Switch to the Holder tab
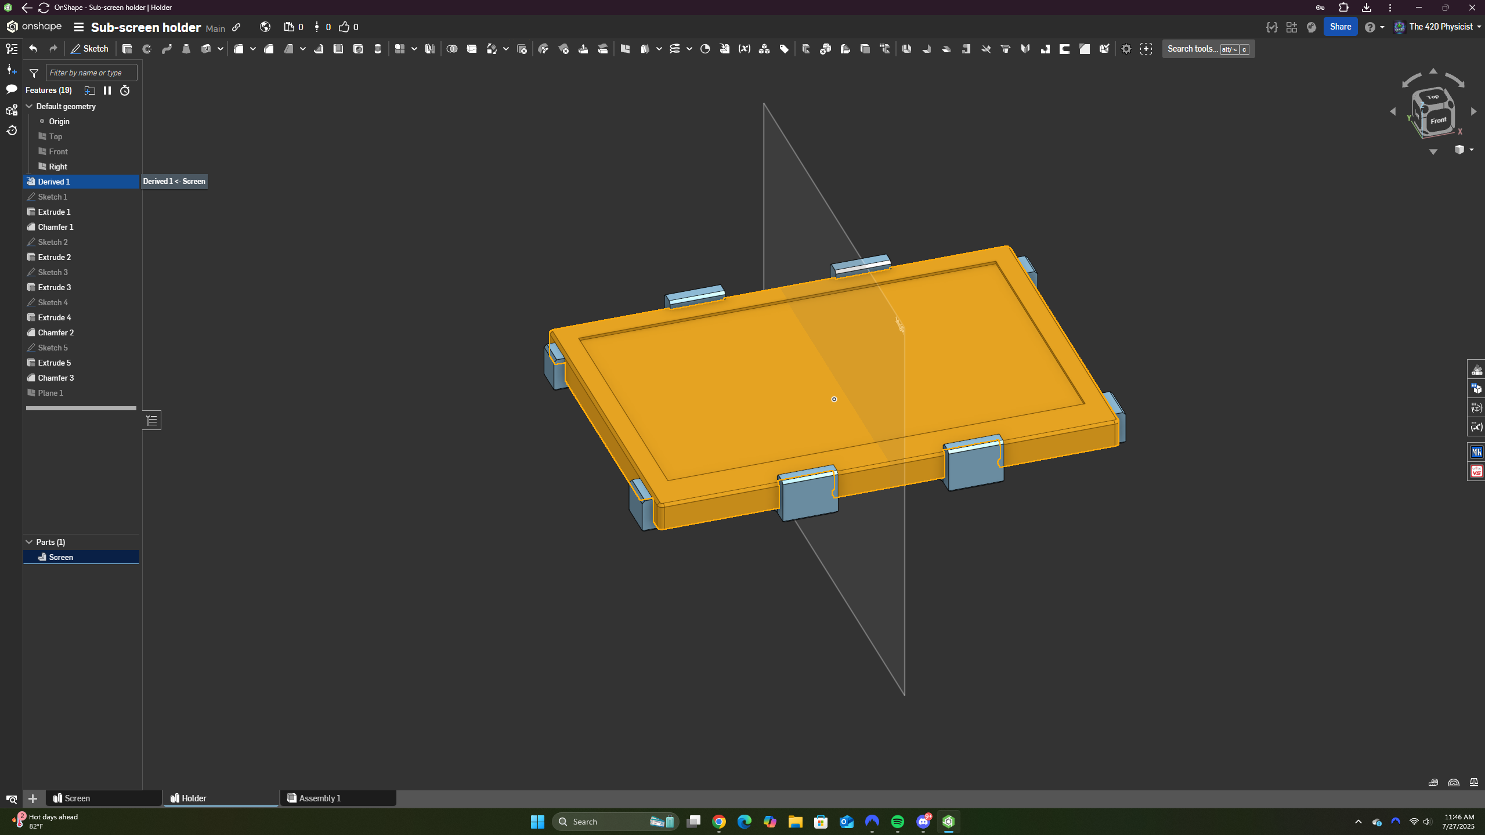The image size is (1485, 835). pos(221,798)
